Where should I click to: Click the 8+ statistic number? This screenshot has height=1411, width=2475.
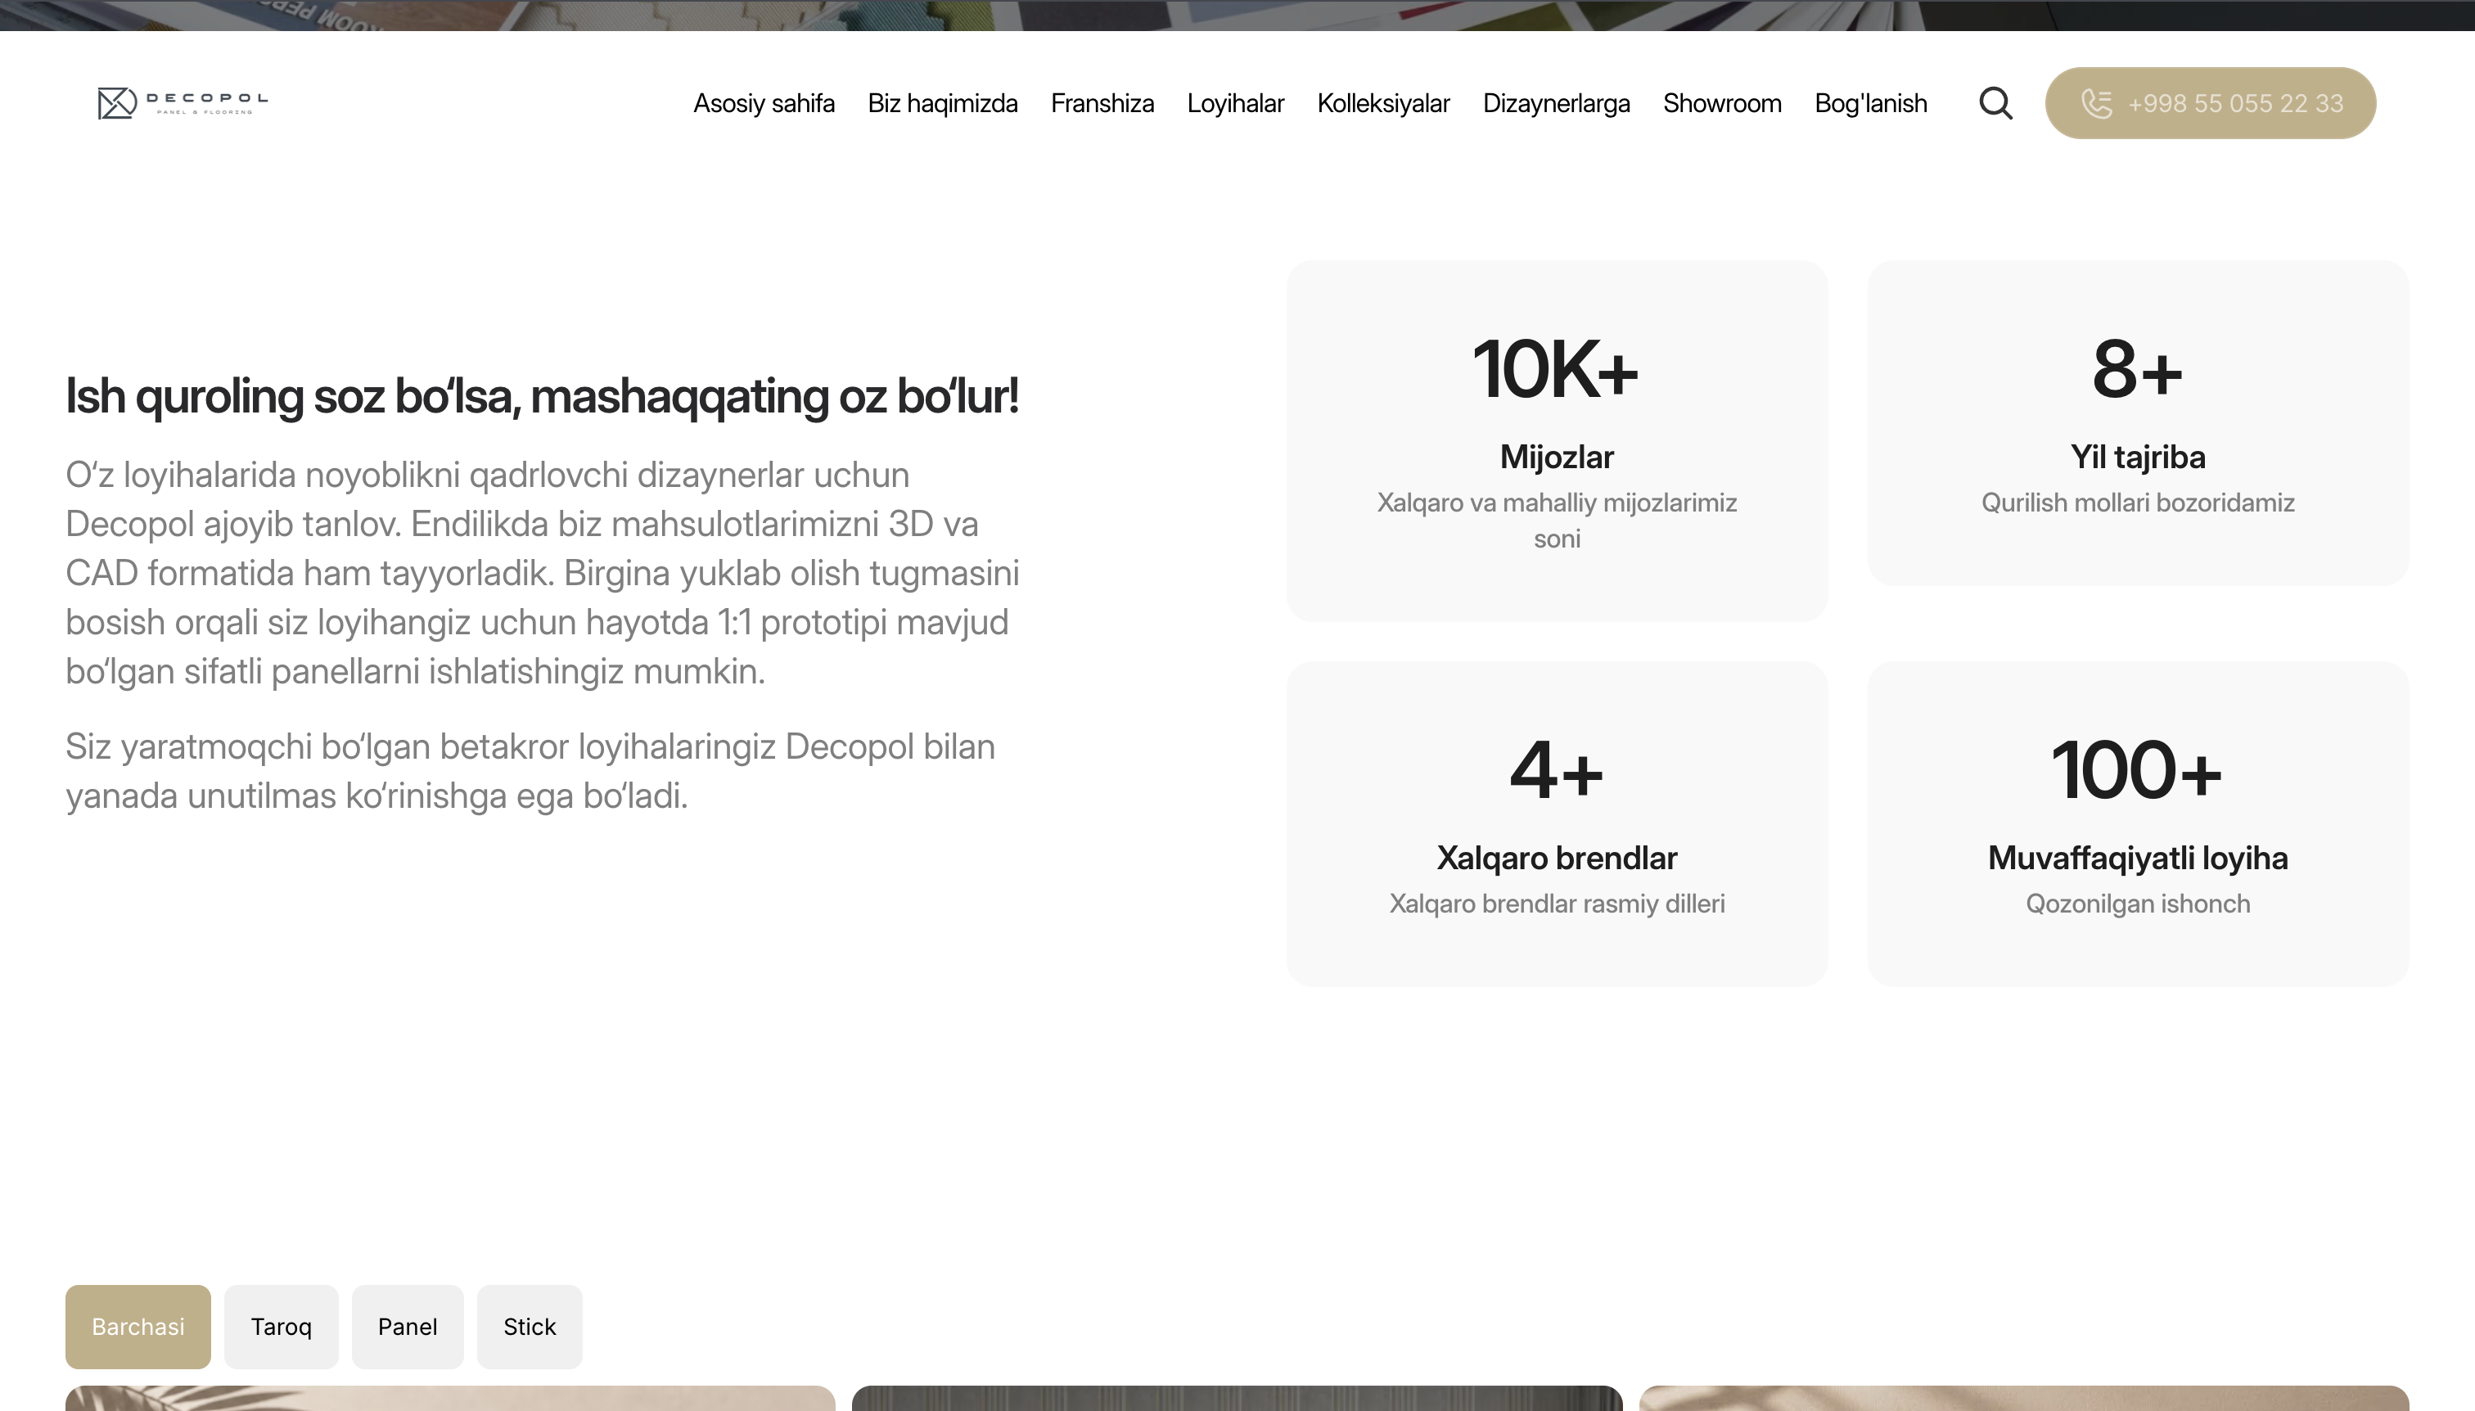2137,369
